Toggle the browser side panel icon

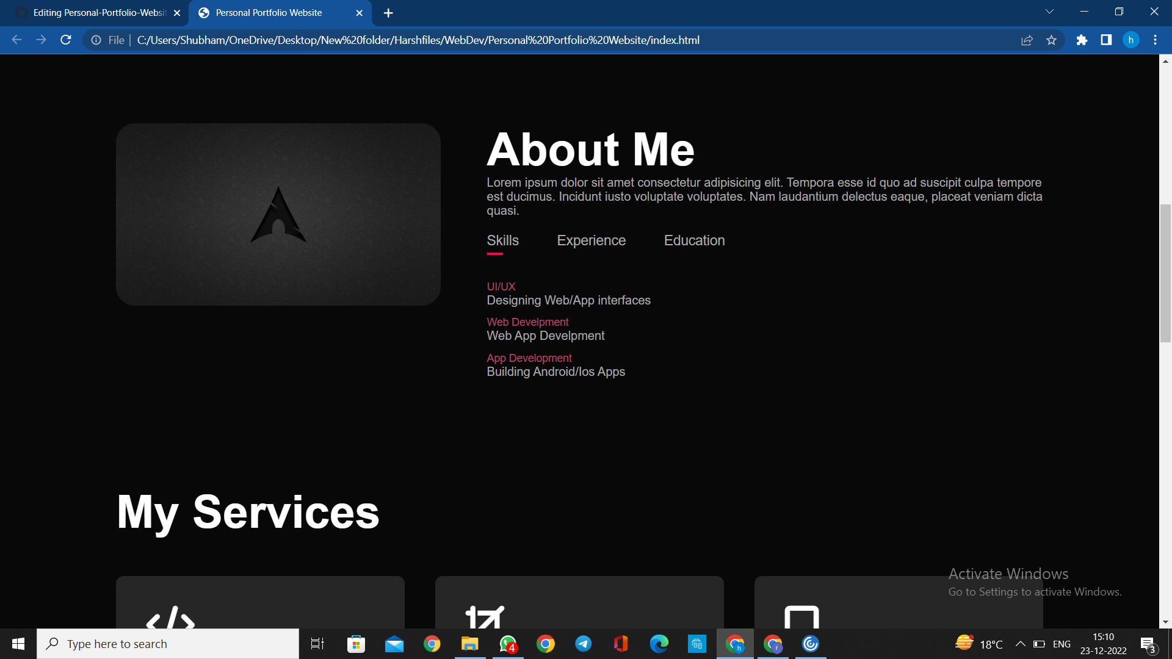tap(1106, 40)
